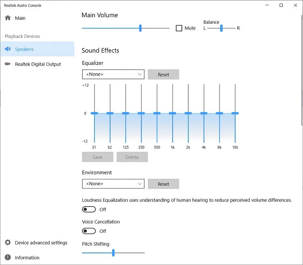Click the 16k equalizer band handle

click(235, 113)
